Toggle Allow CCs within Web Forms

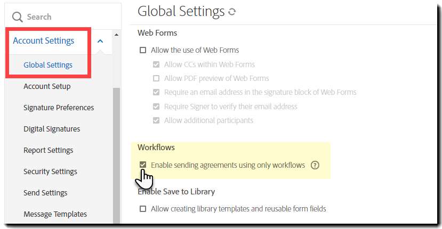(x=156, y=64)
